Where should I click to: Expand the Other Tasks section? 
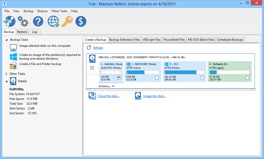click(7, 74)
